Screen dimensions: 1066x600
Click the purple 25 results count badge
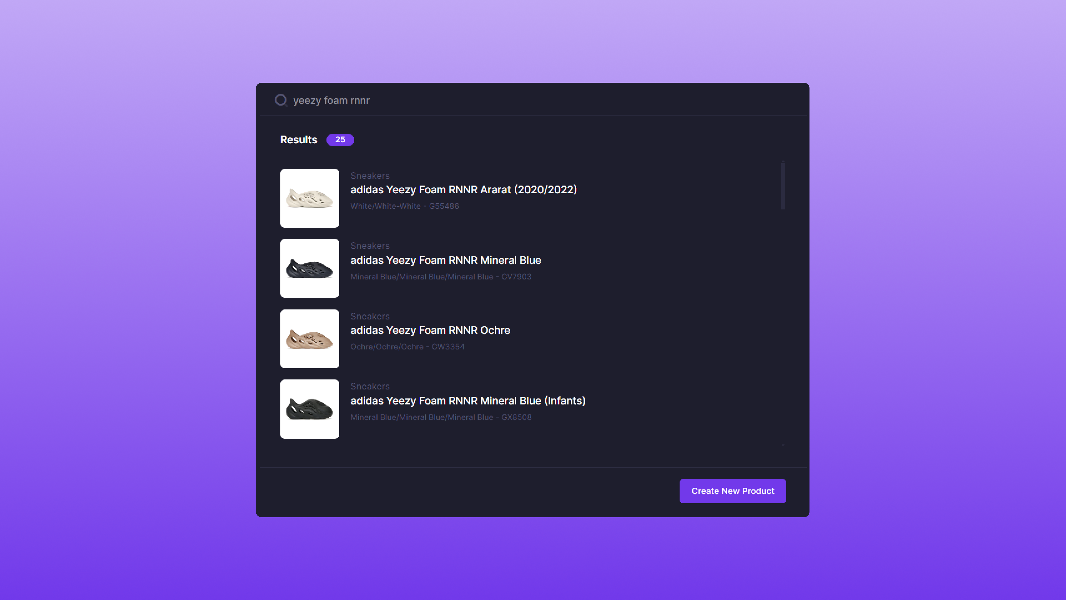click(340, 140)
